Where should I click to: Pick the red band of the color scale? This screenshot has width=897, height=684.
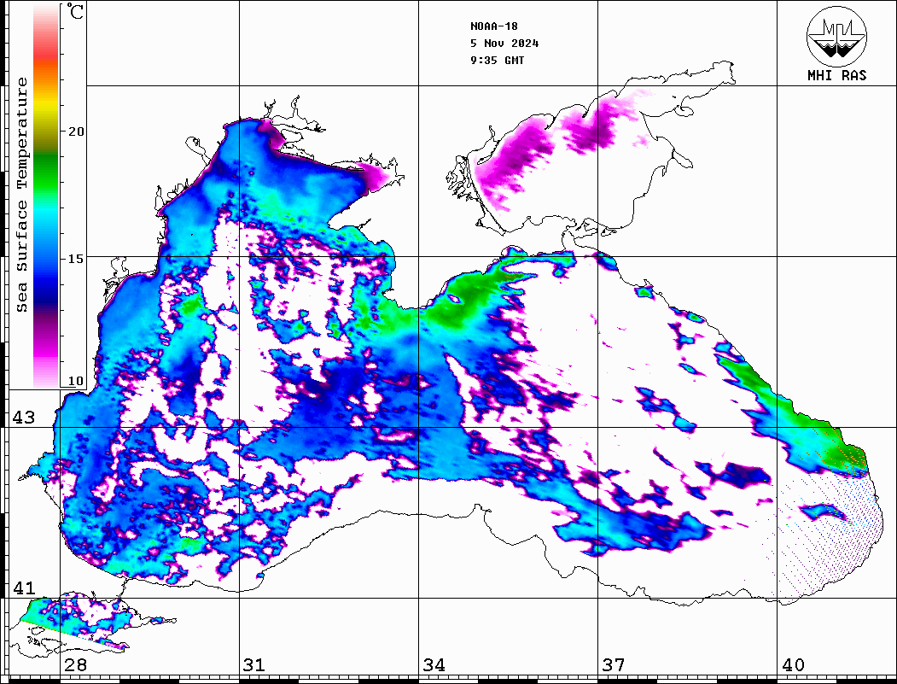[x=46, y=53]
